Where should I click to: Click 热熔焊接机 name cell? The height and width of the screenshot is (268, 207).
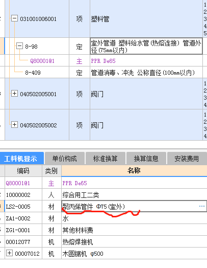[x=134, y=242]
